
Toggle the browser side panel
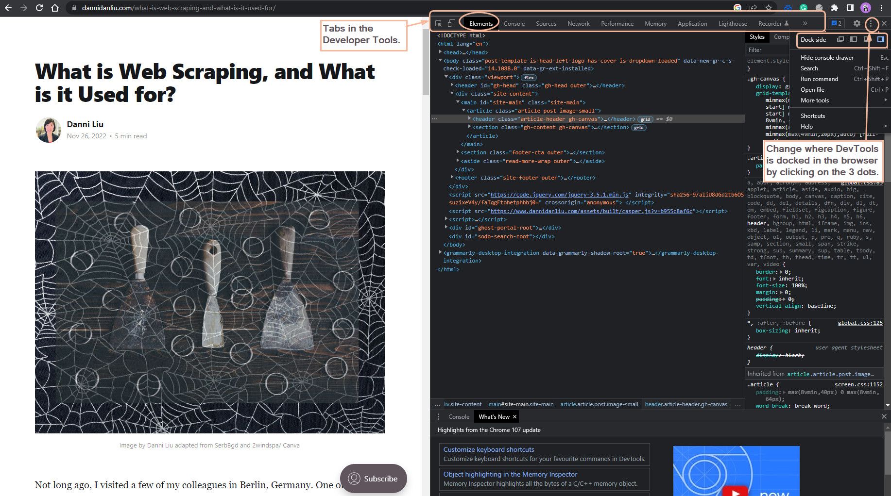coord(850,8)
